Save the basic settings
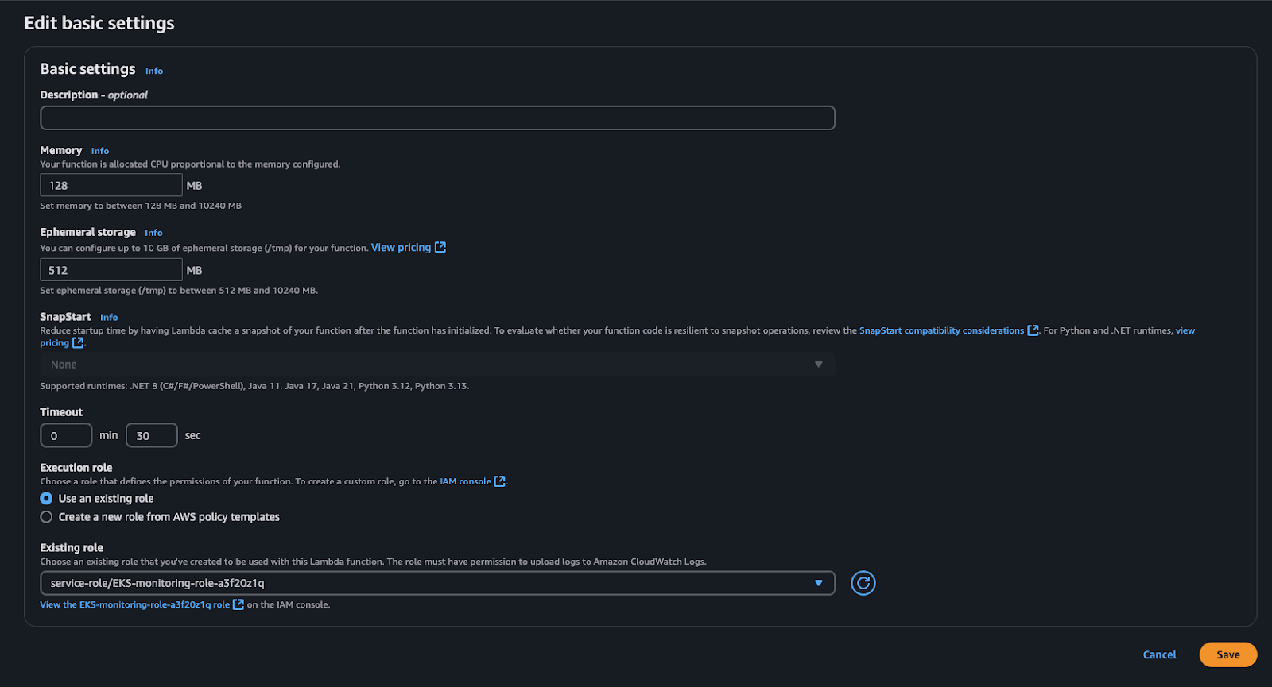The height and width of the screenshot is (687, 1272). click(1227, 654)
